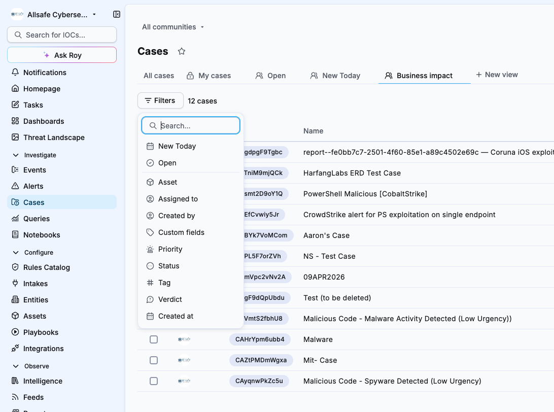Click the Allsafe workspace logo

17,15
